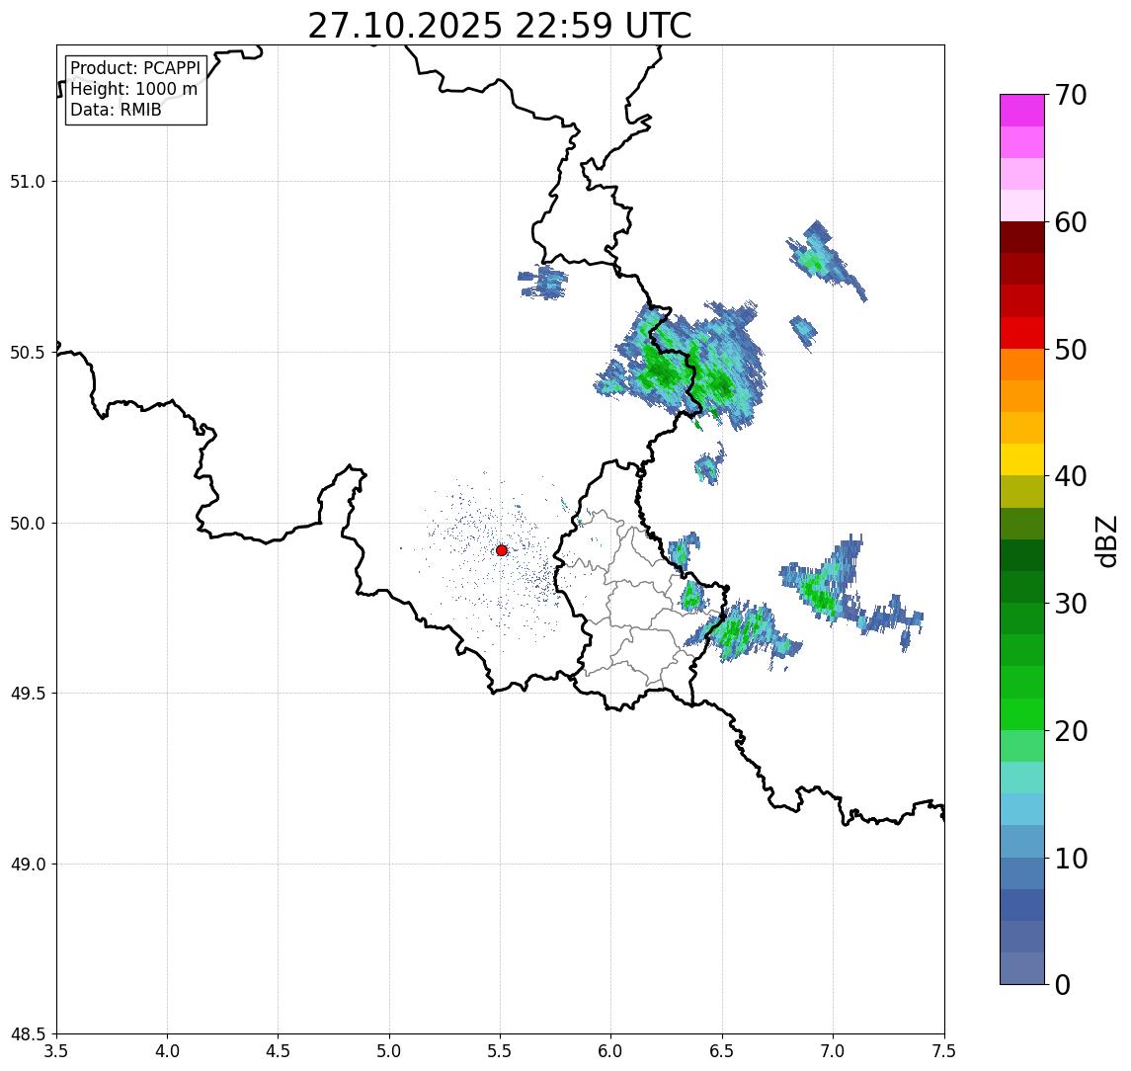1131x1071 pixels.
Task: Click the latitude axis label 48.5
Action: click(28, 1034)
